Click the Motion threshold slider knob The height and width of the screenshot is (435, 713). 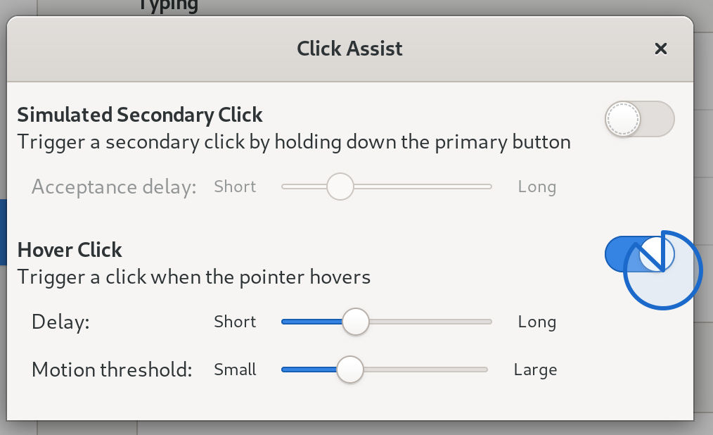pos(350,370)
